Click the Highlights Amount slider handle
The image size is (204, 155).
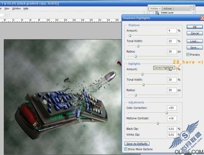tap(142, 74)
